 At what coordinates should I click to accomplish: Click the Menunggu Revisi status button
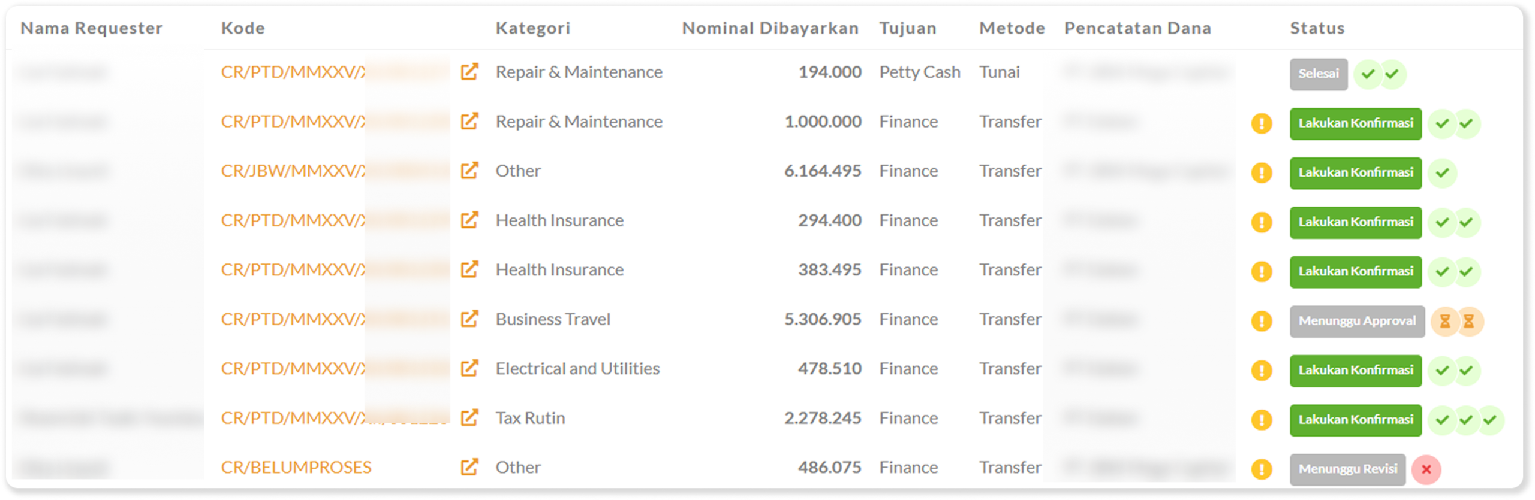click(1347, 469)
